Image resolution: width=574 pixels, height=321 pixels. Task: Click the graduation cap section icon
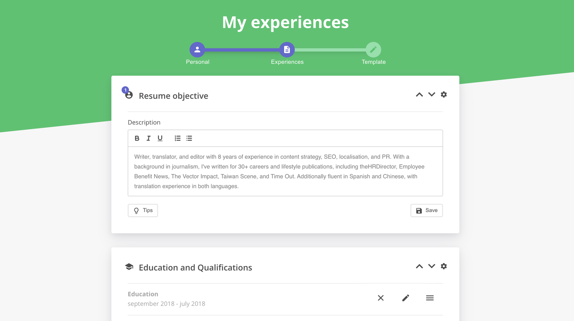129,267
